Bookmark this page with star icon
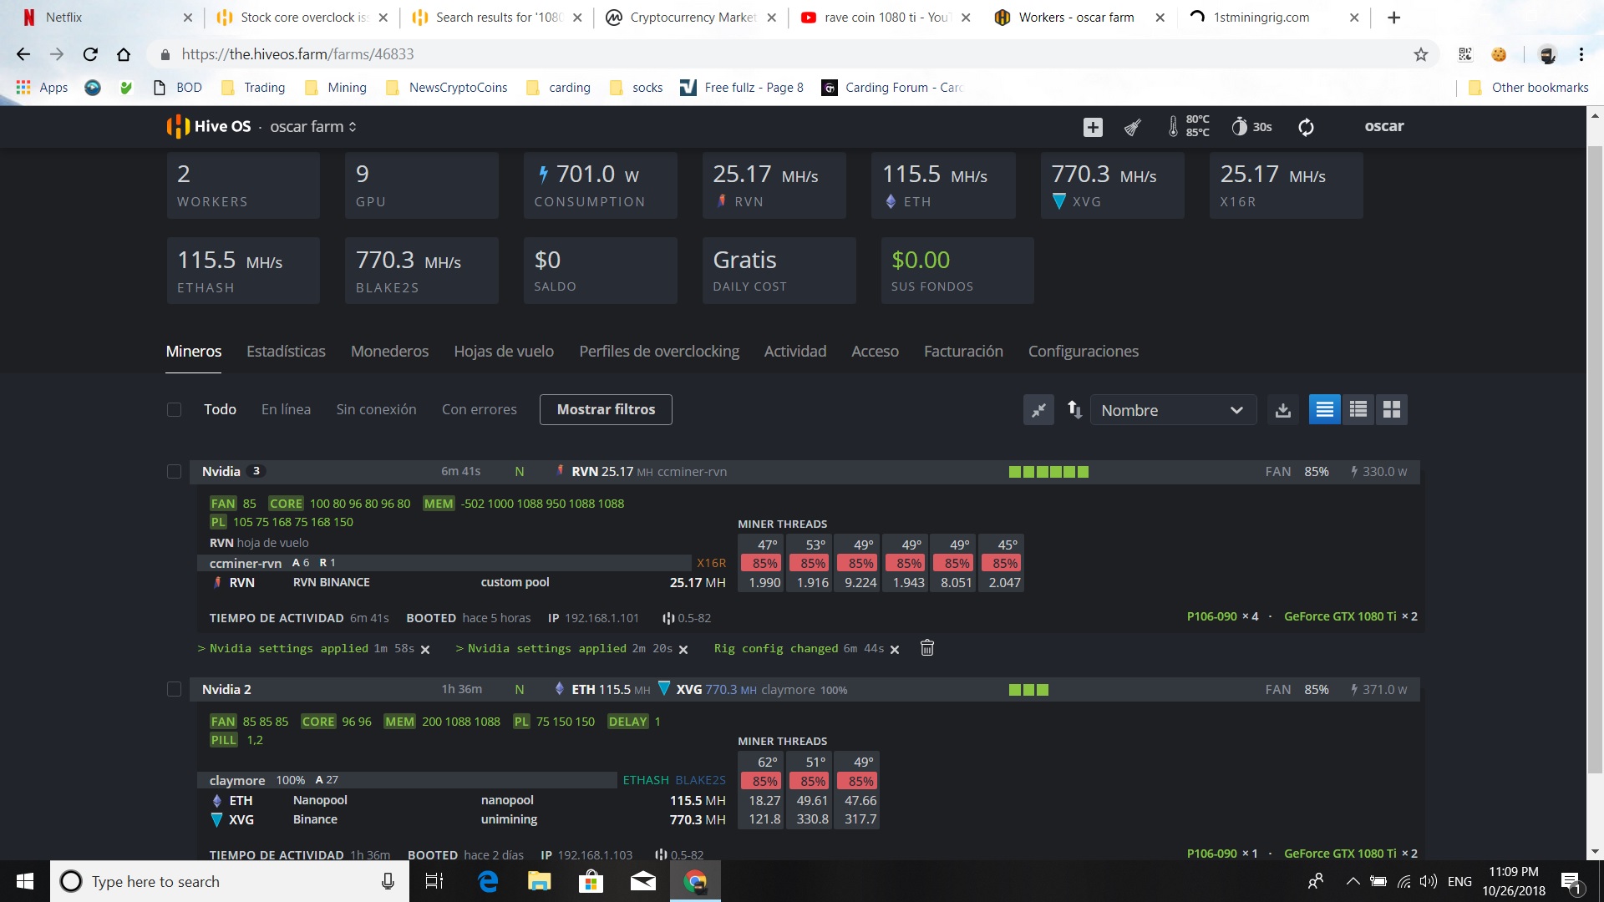 1421,54
